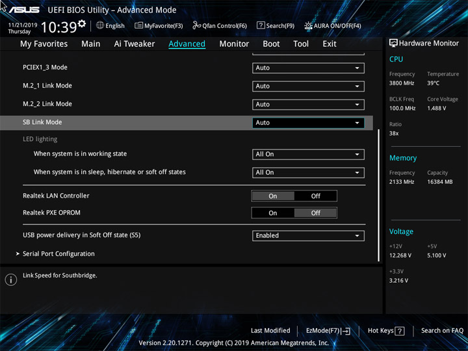Click the Realtek PXE OPROM label
Viewport: 468px width, 351px height.
click(x=51, y=213)
